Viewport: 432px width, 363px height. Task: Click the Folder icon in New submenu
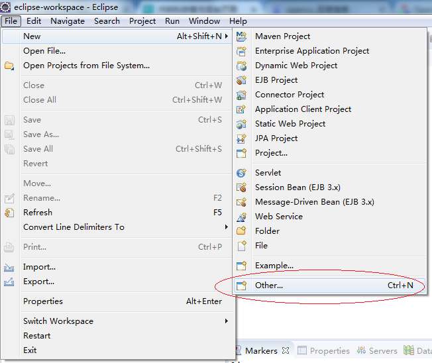pyautogui.click(x=241, y=231)
